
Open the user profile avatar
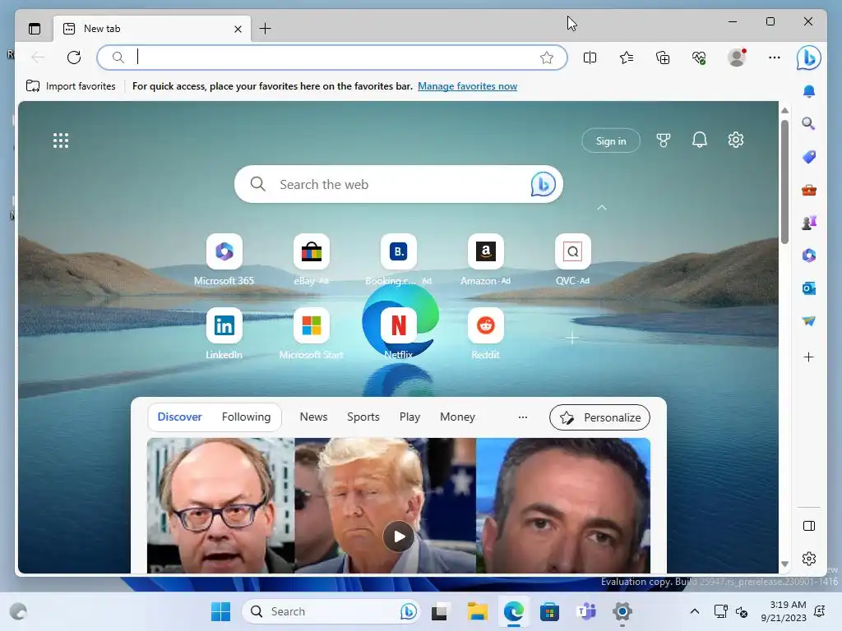tap(737, 58)
